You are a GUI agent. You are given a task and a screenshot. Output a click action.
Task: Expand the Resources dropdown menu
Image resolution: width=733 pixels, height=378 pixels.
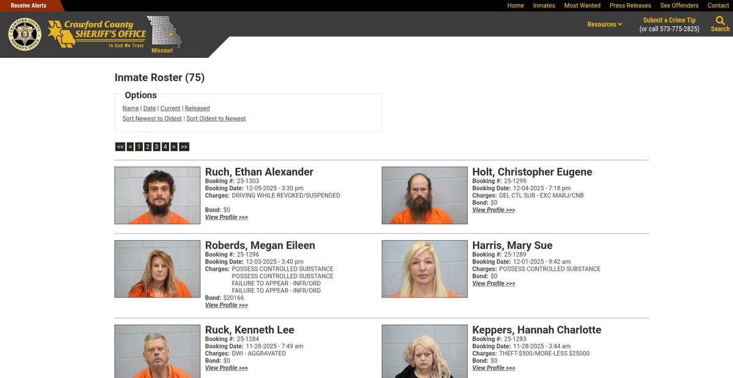point(605,24)
